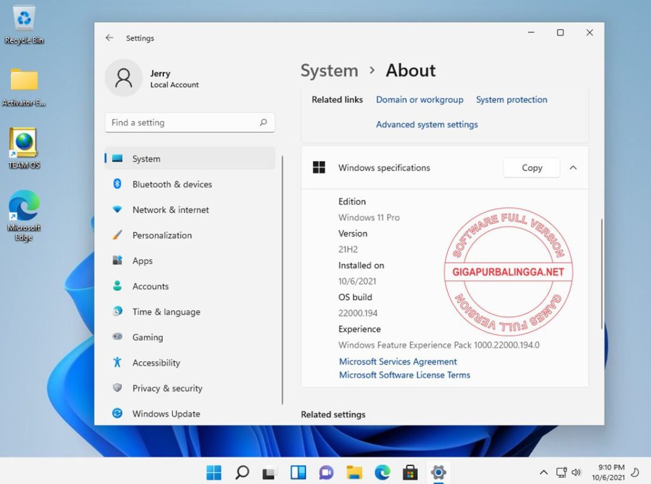Click the Settings gear on the taskbar
The image size is (651, 484).
(439, 472)
